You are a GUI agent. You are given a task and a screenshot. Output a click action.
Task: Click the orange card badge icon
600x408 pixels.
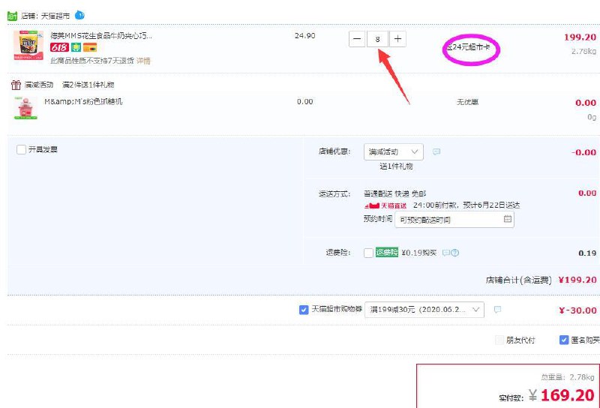(x=90, y=47)
